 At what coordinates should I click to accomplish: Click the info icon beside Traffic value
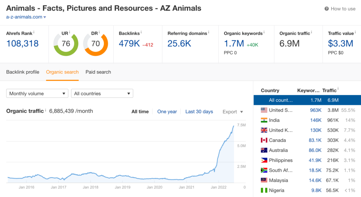tap(355, 32)
